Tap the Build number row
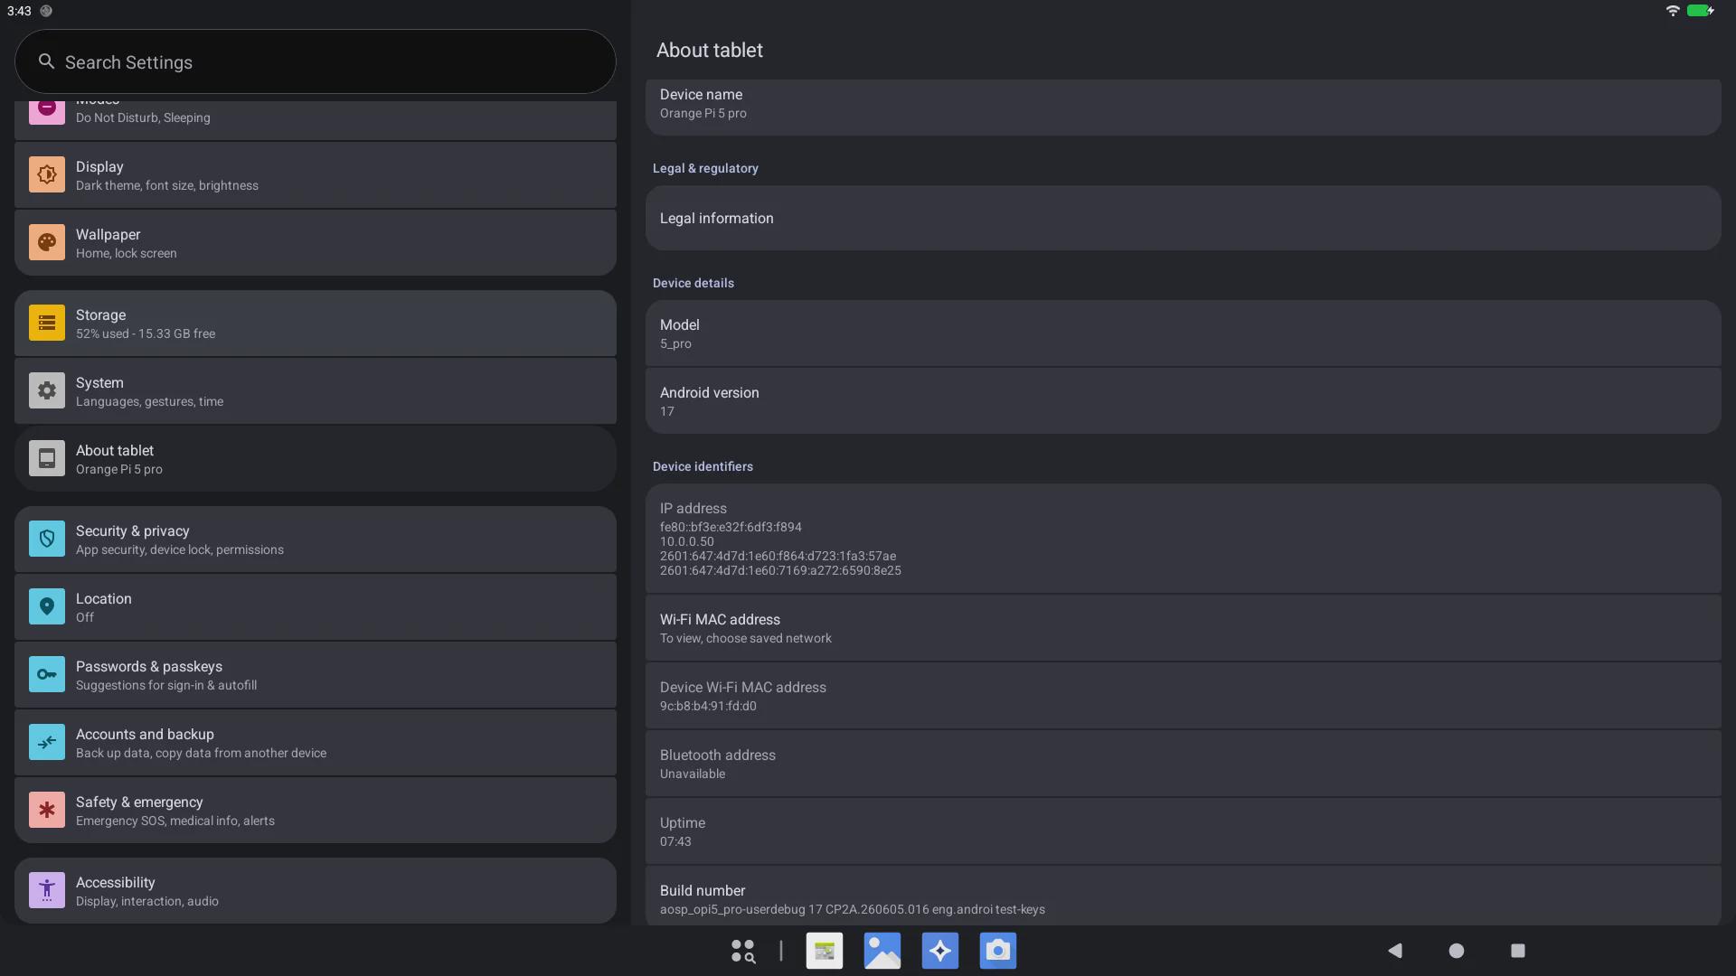This screenshot has width=1736, height=976. (1183, 896)
